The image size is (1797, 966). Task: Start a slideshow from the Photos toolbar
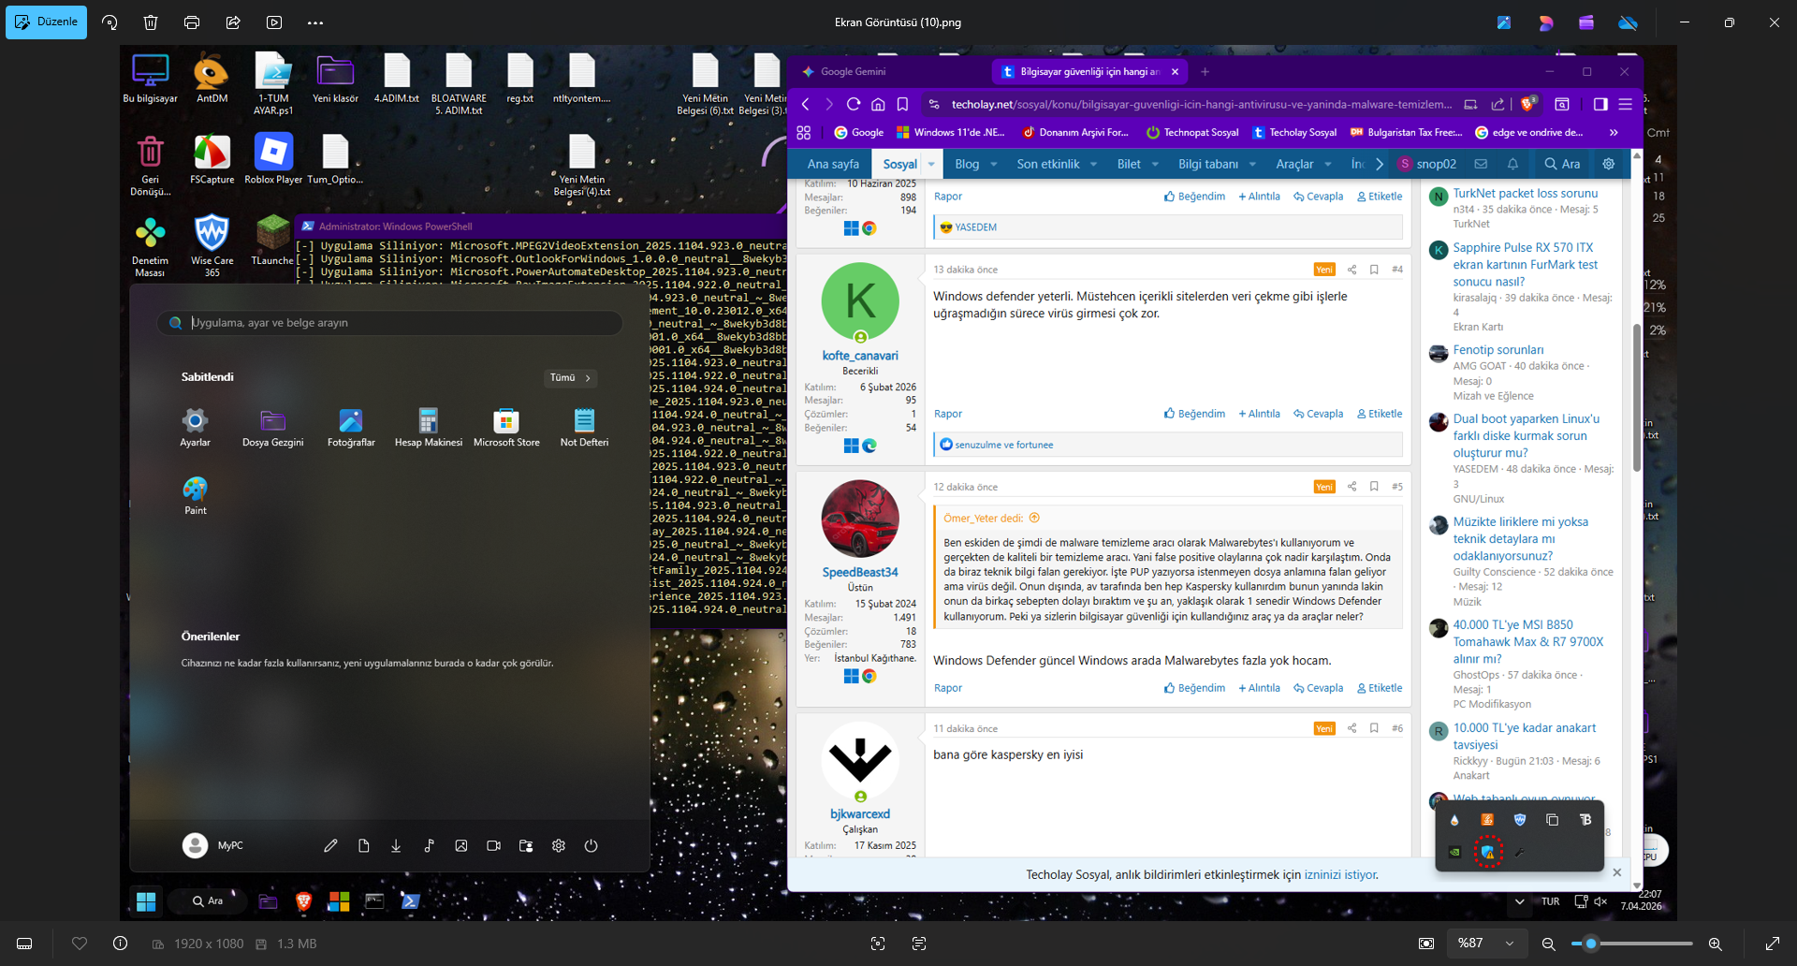click(274, 22)
